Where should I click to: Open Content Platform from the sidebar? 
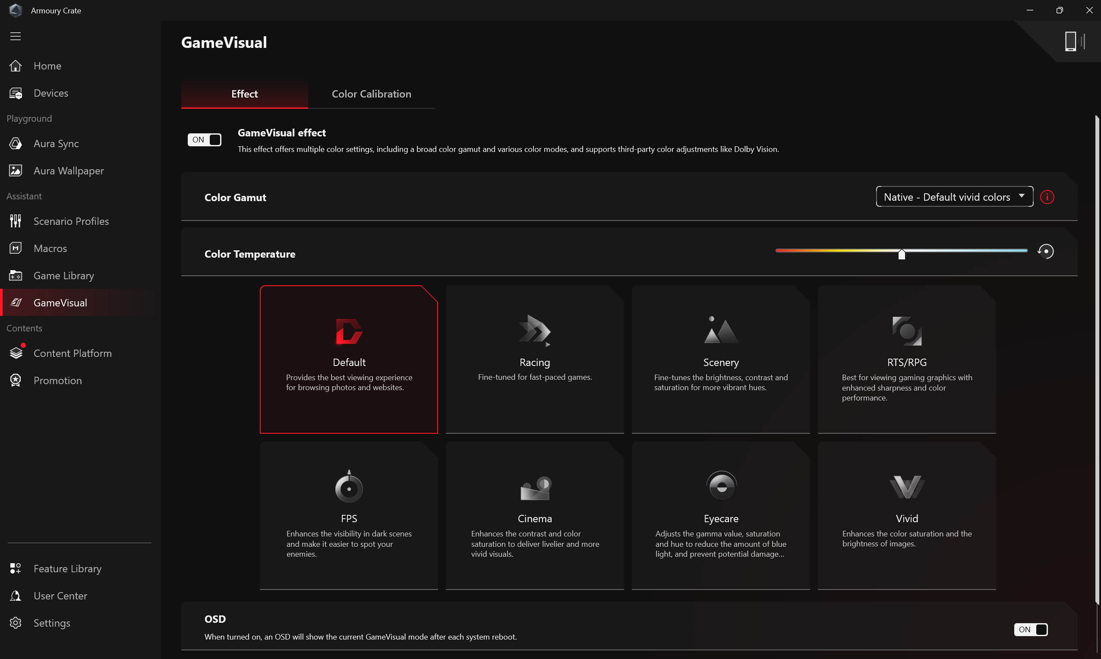pyautogui.click(x=73, y=353)
